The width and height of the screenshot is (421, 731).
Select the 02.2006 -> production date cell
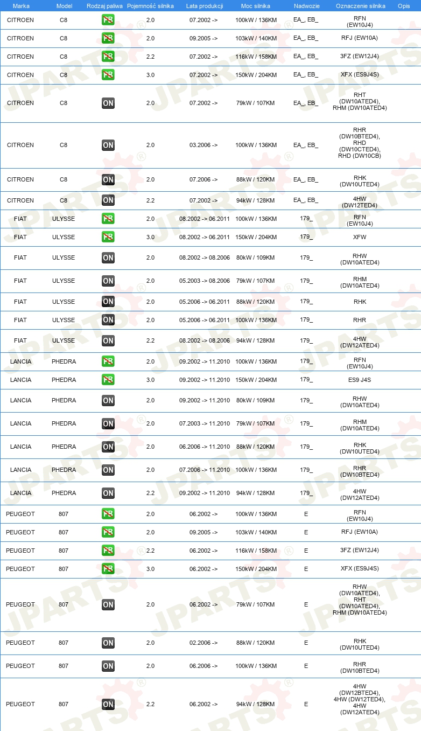coord(204,643)
